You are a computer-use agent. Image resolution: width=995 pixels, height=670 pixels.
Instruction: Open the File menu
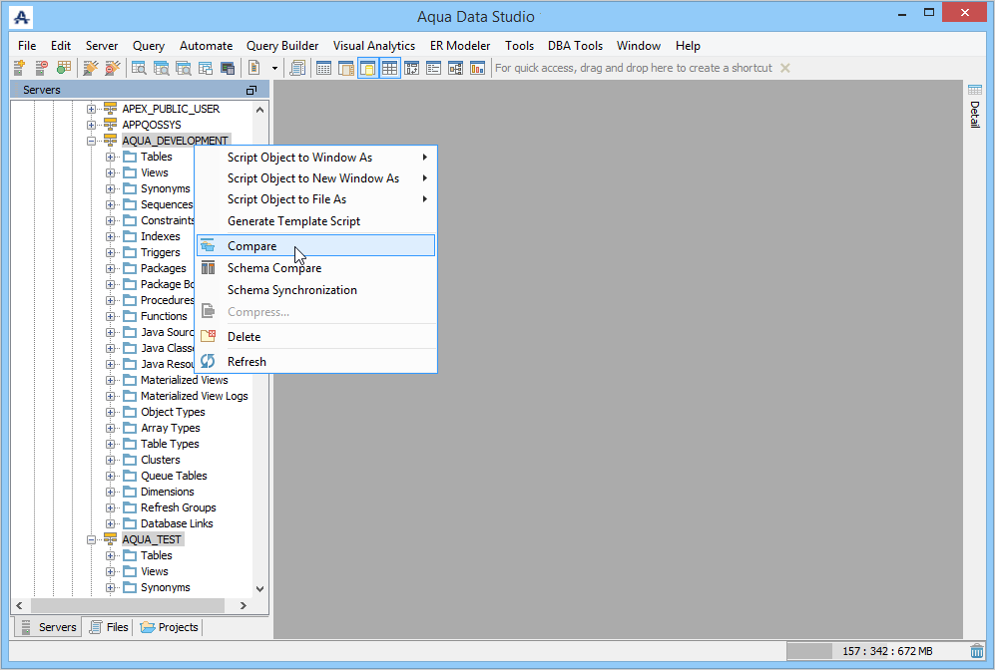point(27,46)
